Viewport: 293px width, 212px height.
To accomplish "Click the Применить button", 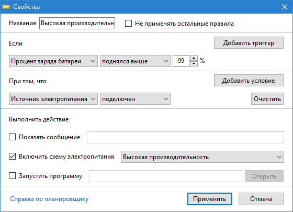I will pos(210,199).
